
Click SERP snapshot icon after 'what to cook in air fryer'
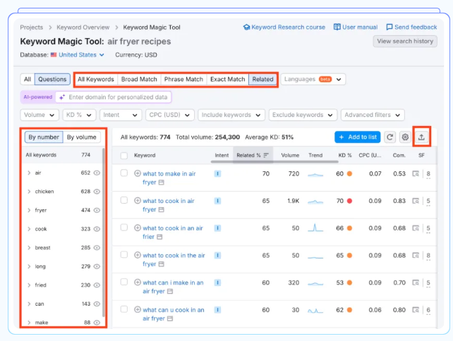(161, 209)
